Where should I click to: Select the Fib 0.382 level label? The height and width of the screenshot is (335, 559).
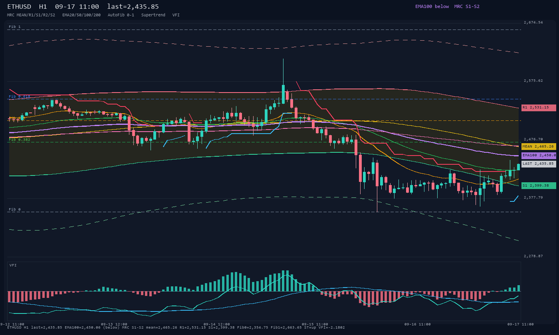point(20,140)
